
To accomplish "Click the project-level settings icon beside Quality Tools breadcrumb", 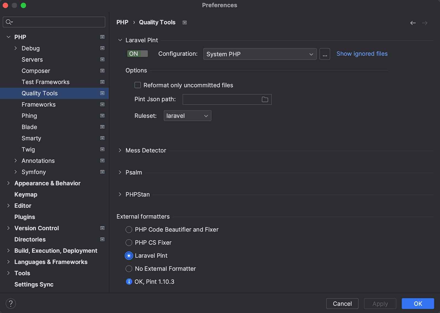I will click(x=185, y=23).
